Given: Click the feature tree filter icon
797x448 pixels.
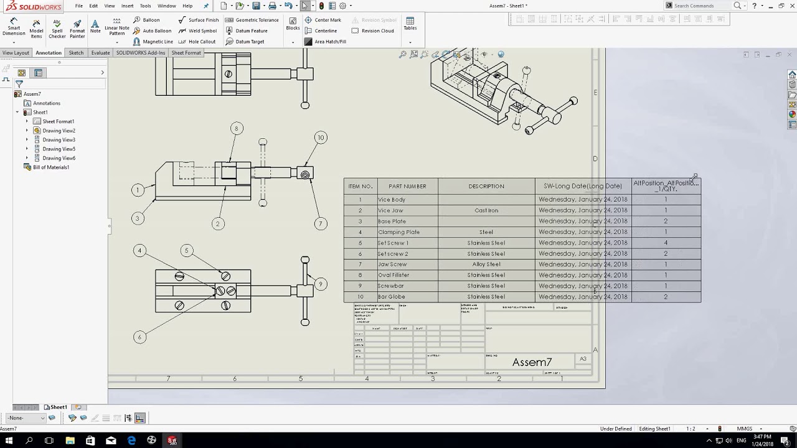Looking at the screenshot, I should pyautogui.click(x=19, y=84).
